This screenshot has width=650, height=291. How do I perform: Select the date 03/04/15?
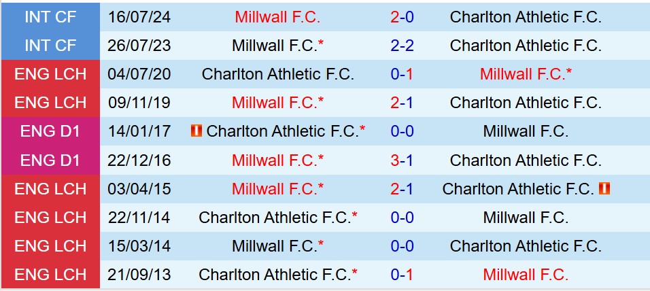coord(139,189)
